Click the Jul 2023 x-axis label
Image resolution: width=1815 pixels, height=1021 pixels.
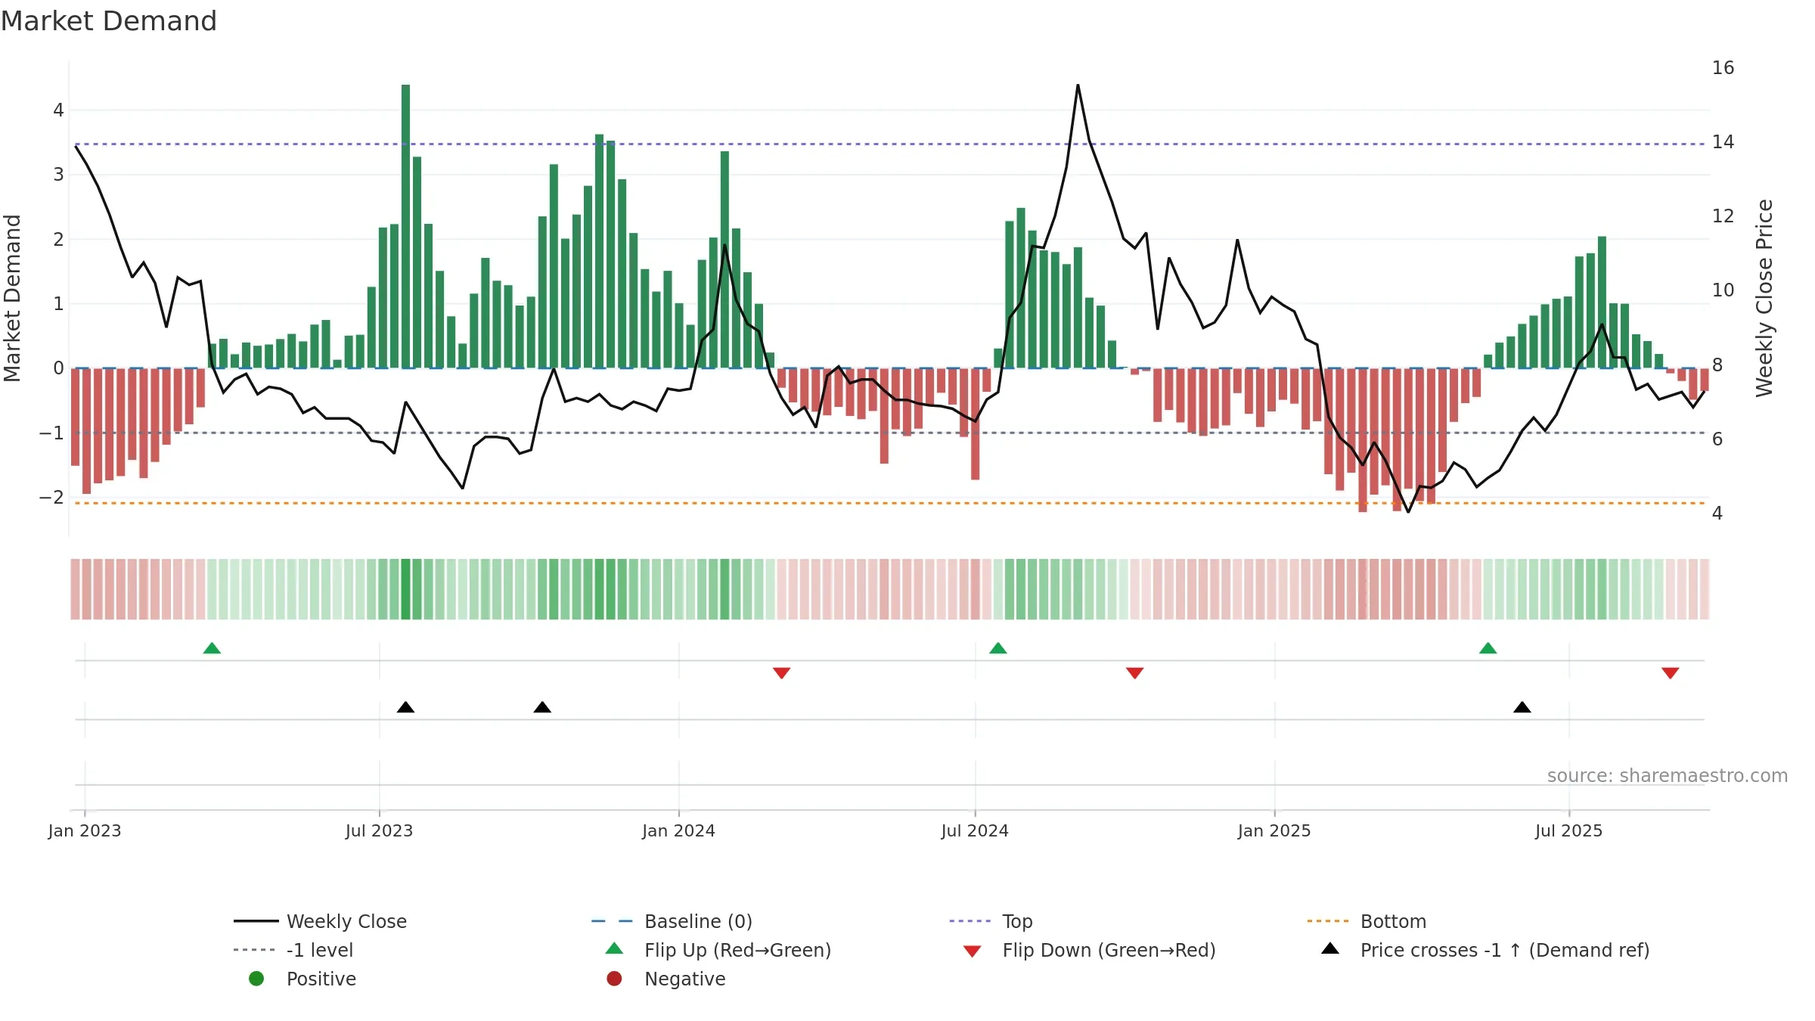[380, 830]
